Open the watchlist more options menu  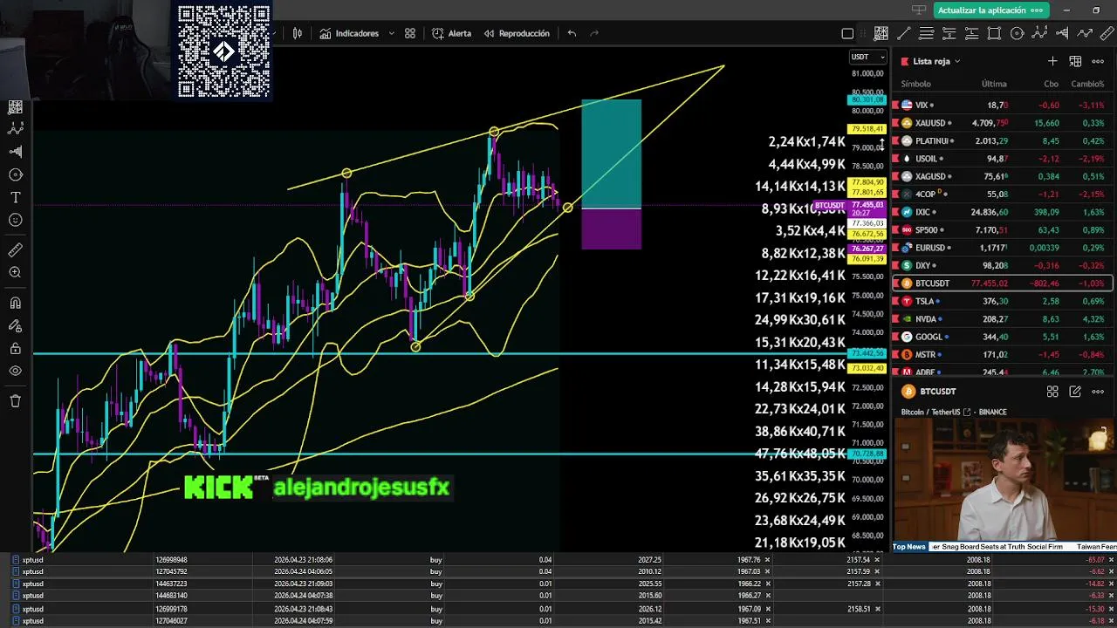click(x=1098, y=61)
